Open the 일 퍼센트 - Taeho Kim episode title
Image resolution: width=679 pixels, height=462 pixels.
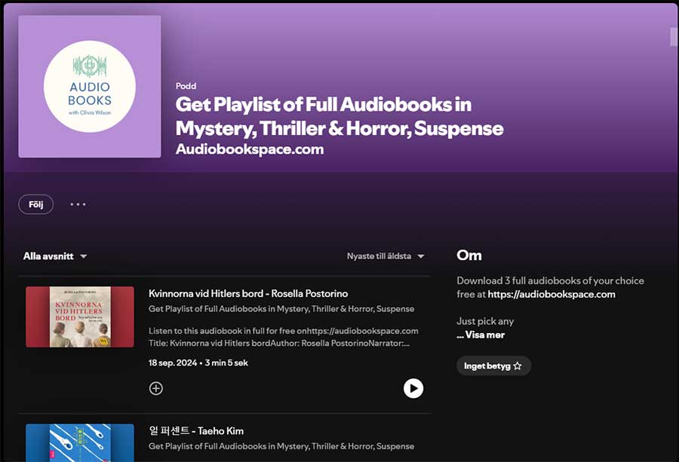point(196,431)
